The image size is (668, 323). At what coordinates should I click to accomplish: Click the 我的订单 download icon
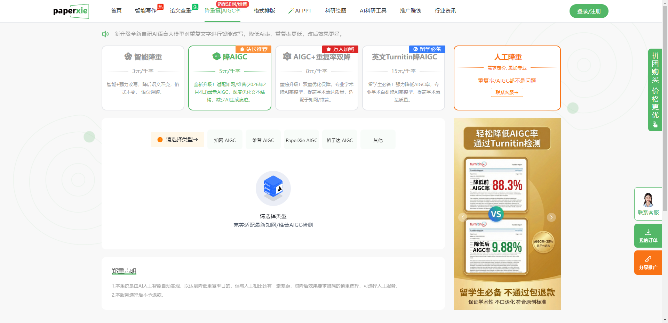pos(648,232)
